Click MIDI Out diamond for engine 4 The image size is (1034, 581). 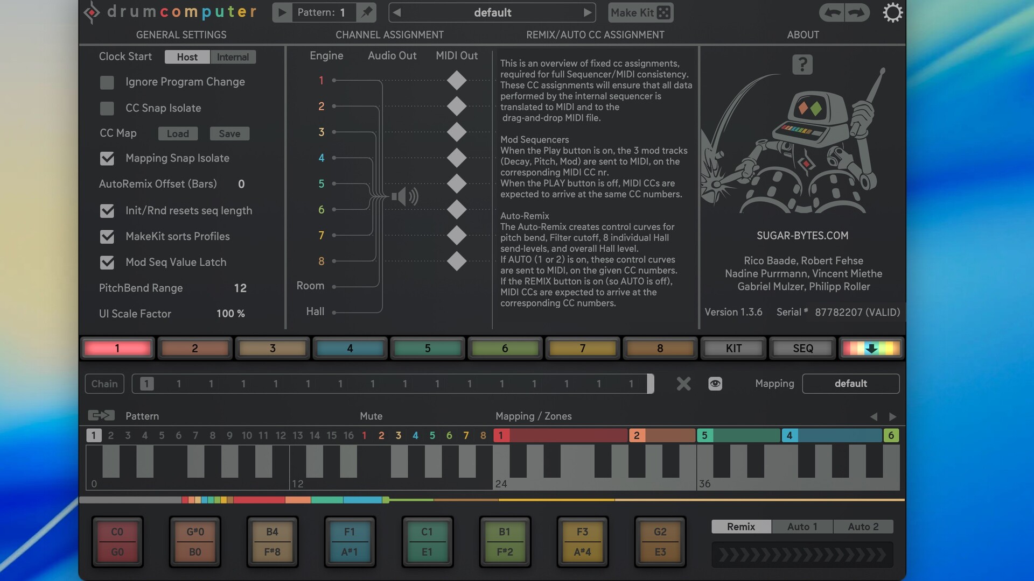[457, 158]
